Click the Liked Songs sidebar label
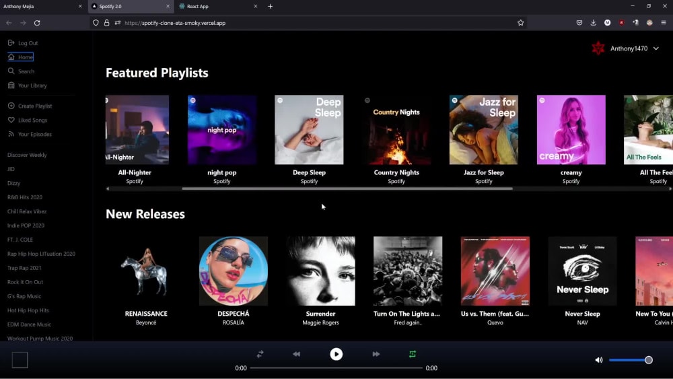The image size is (673, 379). tap(32, 120)
